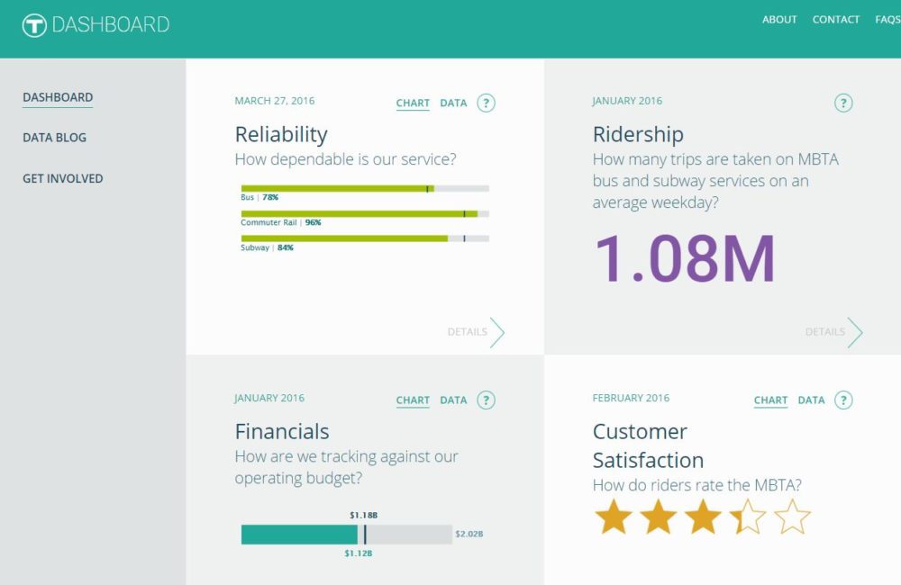Open the ABOUT menu item
This screenshot has width=901, height=585.
click(779, 19)
